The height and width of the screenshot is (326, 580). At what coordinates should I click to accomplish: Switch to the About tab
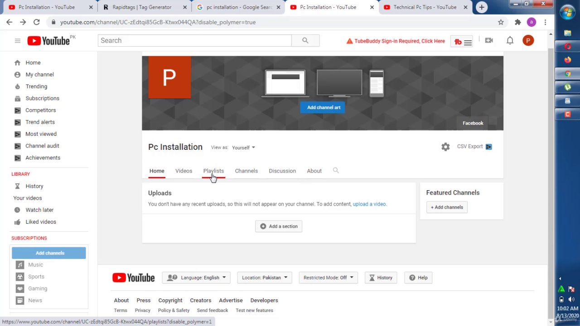(314, 171)
